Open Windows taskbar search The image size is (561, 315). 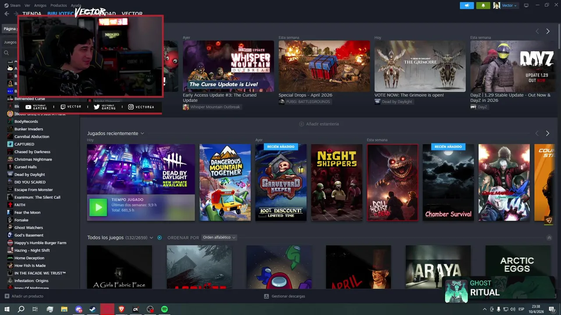coord(21,309)
